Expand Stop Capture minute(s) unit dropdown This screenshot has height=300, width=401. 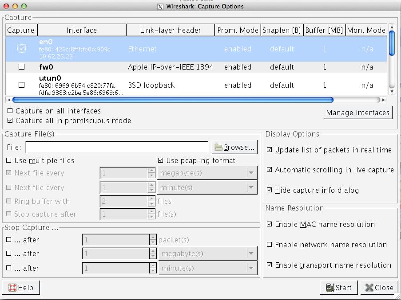click(x=251, y=268)
